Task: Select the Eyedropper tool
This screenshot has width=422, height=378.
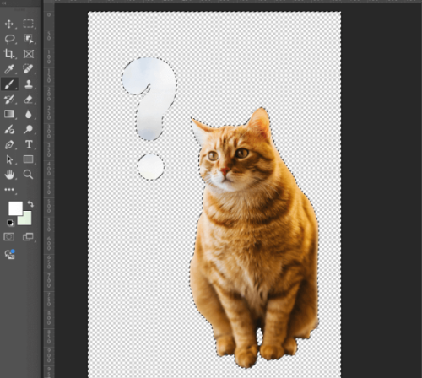Action: point(9,69)
